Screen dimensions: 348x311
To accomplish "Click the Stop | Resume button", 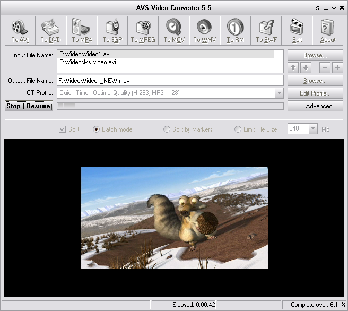I will click(29, 106).
